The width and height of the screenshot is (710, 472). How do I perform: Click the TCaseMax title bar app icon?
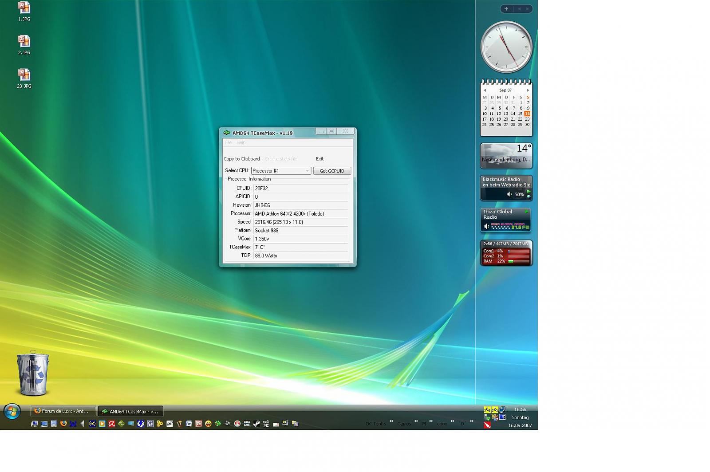[226, 133]
